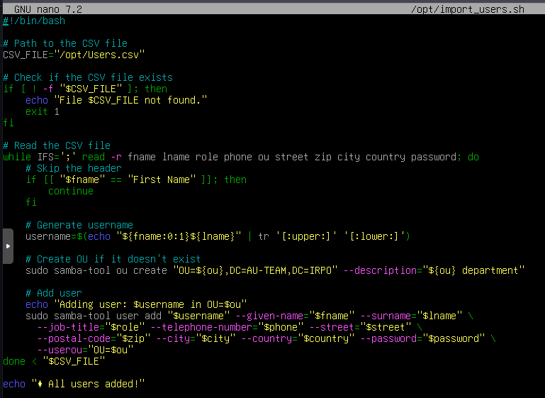
Task: Place cursor on "exit 1" line
Action: pos(43,111)
